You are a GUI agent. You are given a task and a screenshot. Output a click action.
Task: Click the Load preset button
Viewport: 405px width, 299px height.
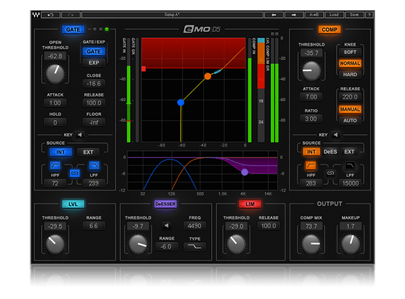coord(334,15)
